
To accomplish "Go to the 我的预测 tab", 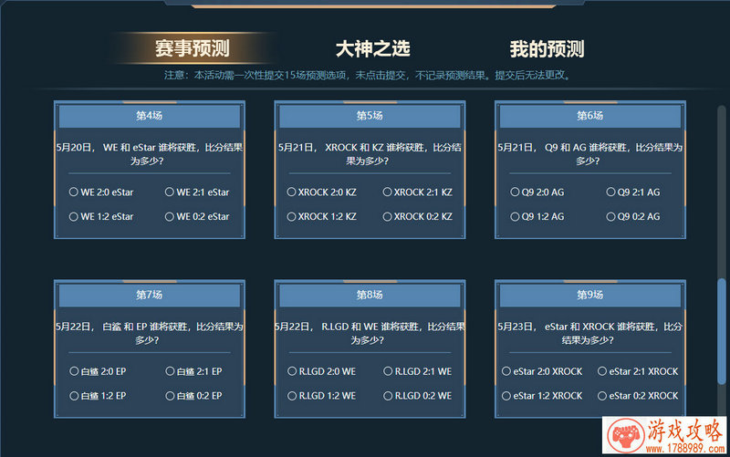I will pyautogui.click(x=546, y=48).
